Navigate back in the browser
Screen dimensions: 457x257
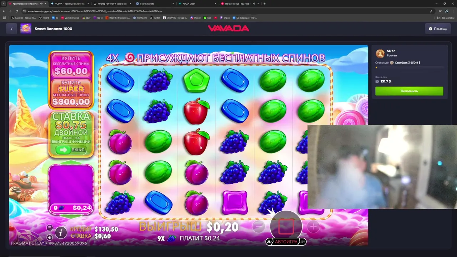4,11
